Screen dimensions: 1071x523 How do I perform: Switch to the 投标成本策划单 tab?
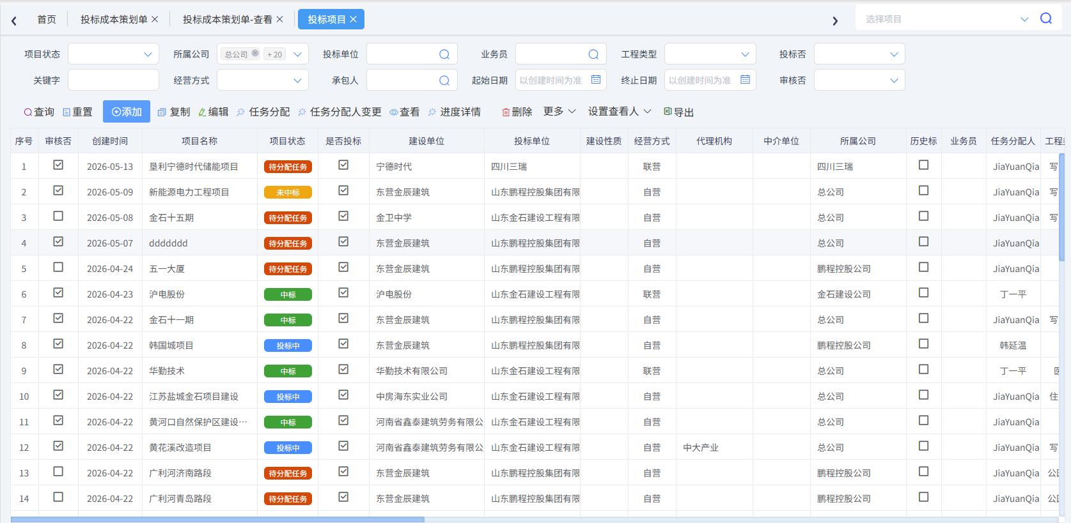pyautogui.click(x=114, y=20)
